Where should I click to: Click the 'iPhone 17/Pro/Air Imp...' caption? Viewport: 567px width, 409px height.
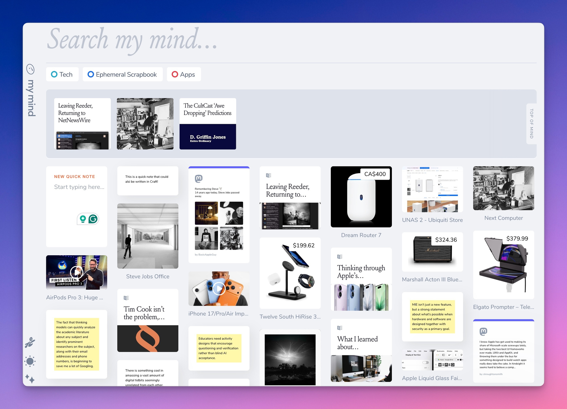pos(218,314)
